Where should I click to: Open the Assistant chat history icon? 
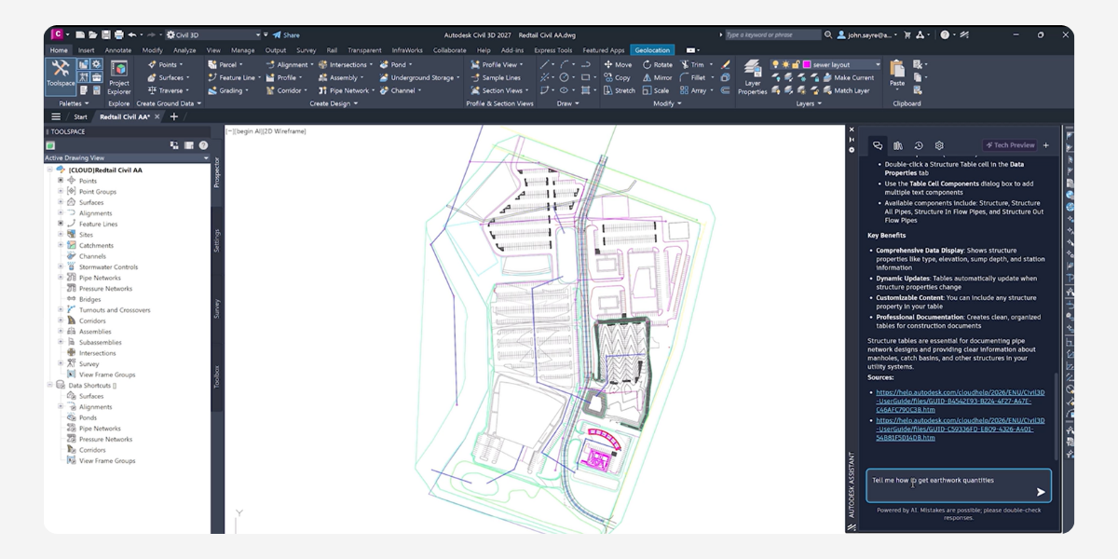[x=918, y=145]
